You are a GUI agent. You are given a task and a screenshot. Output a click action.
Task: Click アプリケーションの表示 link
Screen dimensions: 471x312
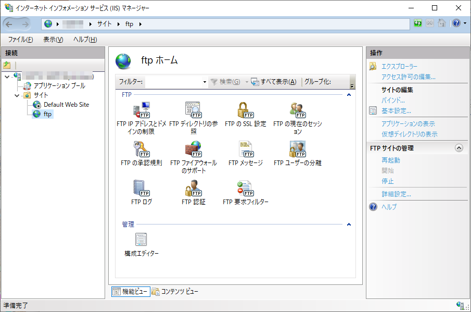point(408,124)
